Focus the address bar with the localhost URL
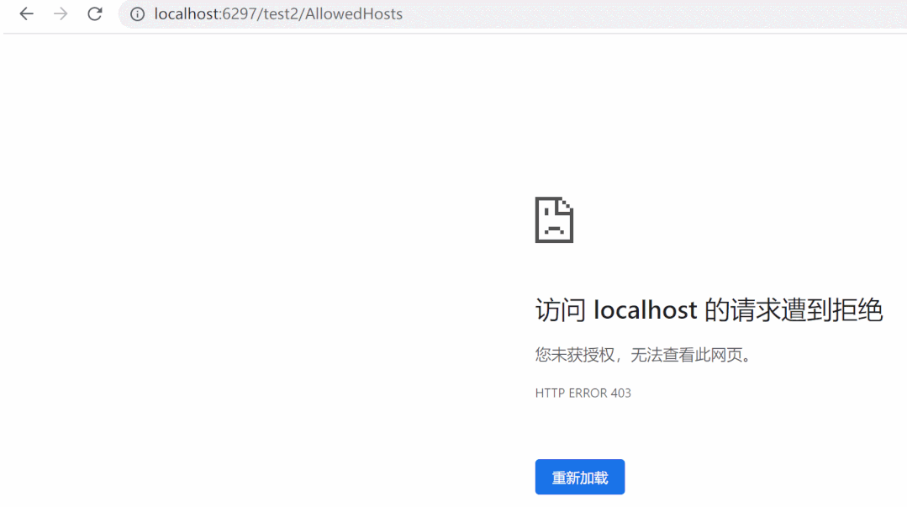This screenshot has height=507, width=907. pos(513,14)
